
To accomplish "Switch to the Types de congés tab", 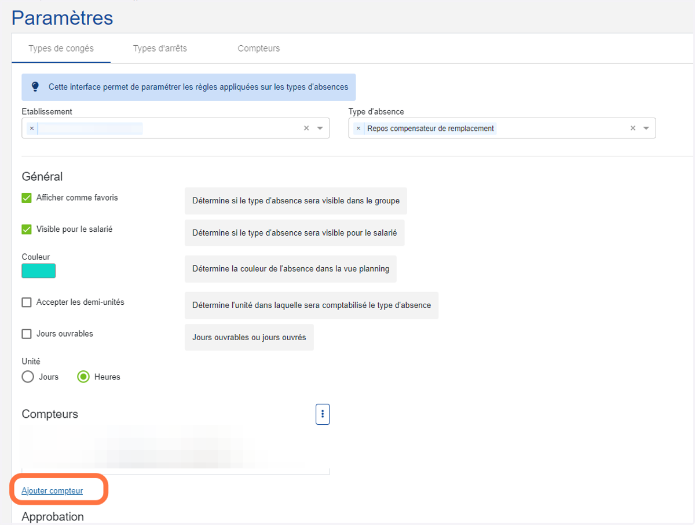I will (x=61, y=49).
